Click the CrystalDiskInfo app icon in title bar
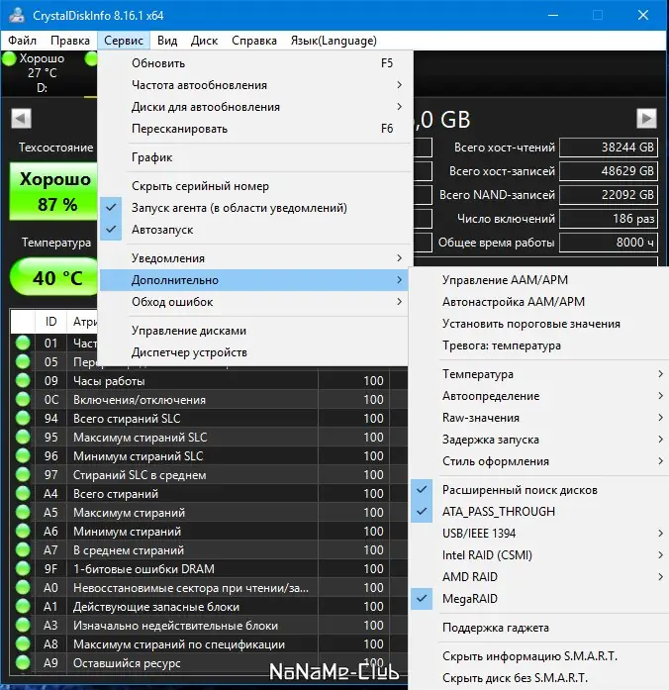669x690 pixels. [17, 15]
